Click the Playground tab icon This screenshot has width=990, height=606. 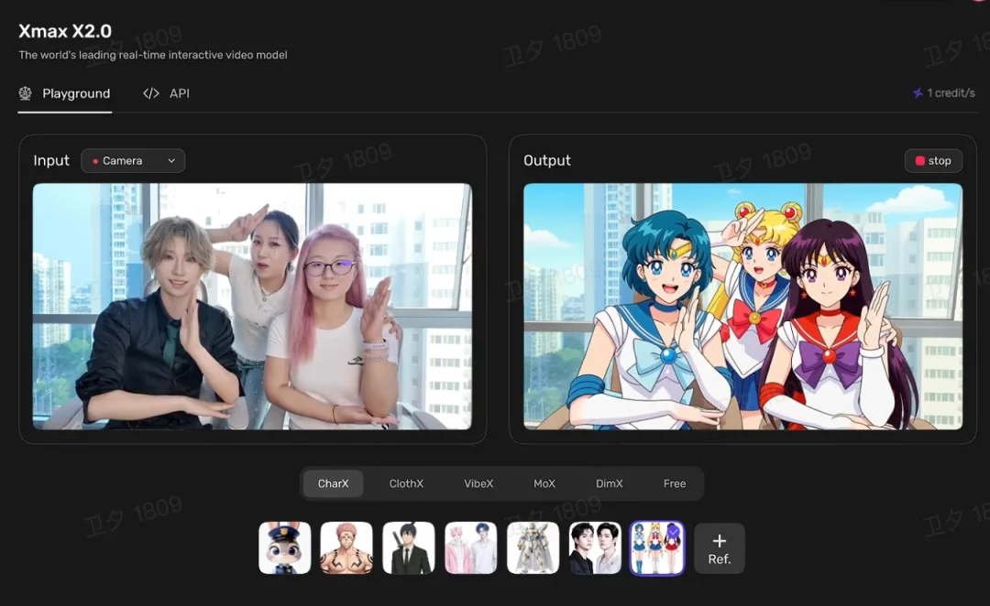pyautogui.click(x=26, y=93)
